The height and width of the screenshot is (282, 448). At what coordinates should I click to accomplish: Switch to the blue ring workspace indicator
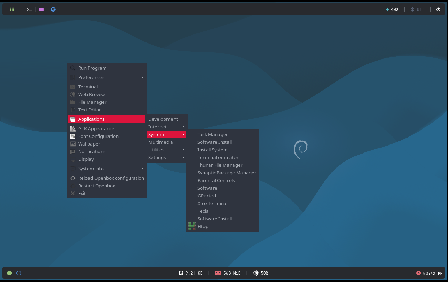pyautogui.click(x=19, y=273)
